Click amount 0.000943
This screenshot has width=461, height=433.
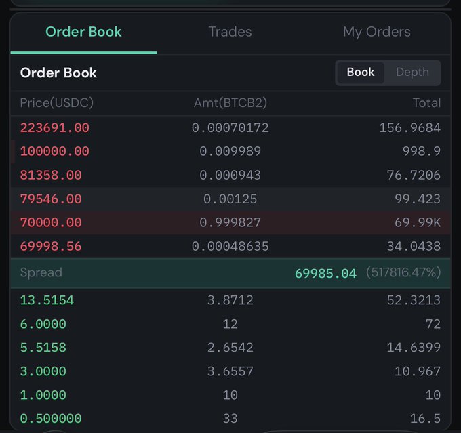click(x=230, y=176)
